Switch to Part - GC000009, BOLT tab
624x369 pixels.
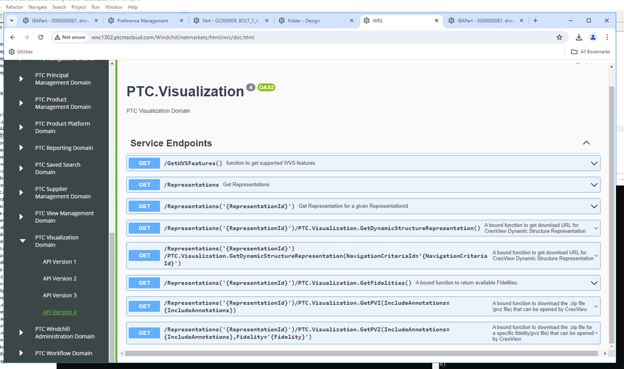(x=230, y=21)
